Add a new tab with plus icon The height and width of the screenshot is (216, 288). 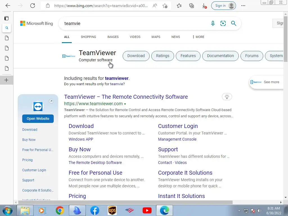click(x=6, y=80)
